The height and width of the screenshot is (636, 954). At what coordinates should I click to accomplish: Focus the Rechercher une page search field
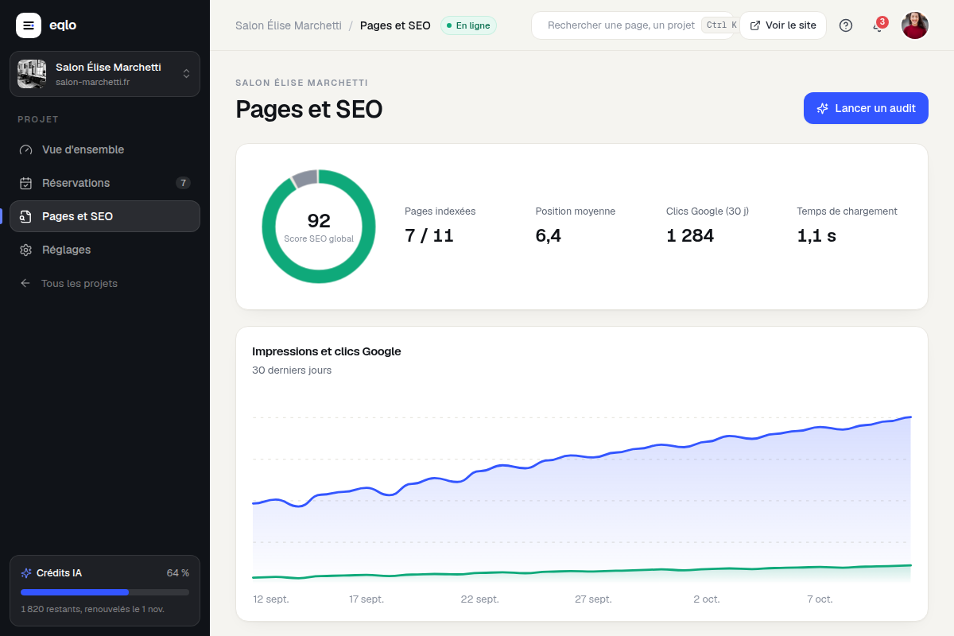click(x=632, y=25)
